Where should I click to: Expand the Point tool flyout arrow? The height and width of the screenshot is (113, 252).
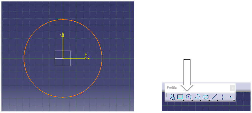pos(234,100)
